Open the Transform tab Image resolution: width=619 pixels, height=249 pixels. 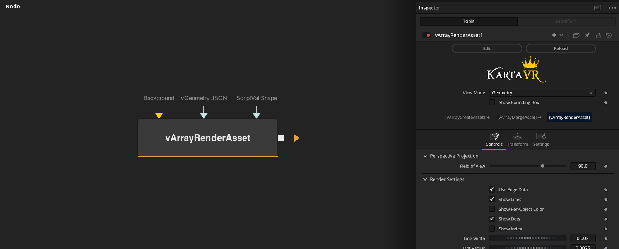[517, 140]
